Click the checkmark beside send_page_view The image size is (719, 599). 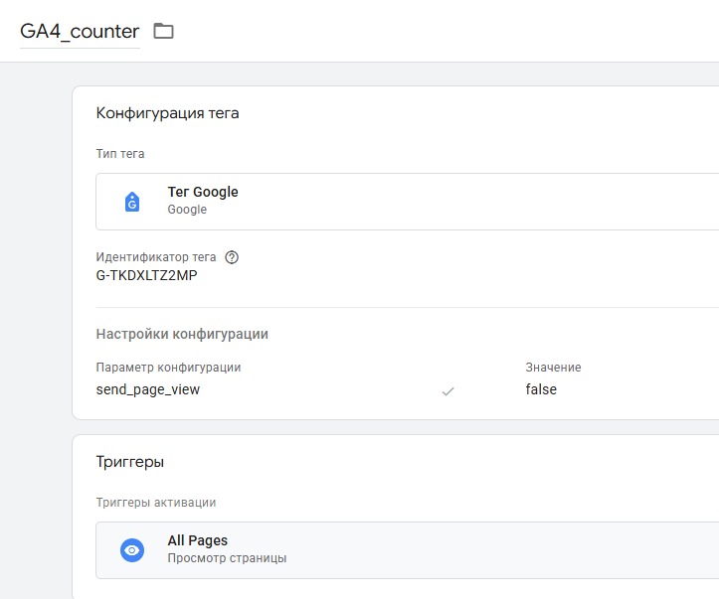click(448, 391)
